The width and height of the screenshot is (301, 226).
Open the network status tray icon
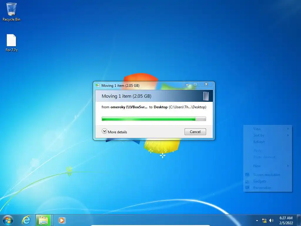[264, 220]
